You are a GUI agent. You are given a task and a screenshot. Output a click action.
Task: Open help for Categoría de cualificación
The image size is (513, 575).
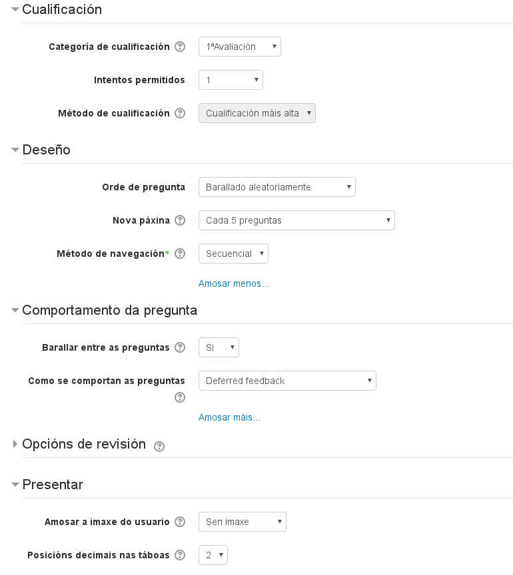[x=180, y=47]
